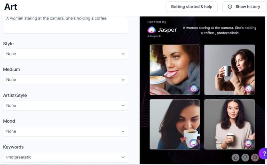Screen dimensions: 267x165
Task: Click the Getting started & help button
Action: (192, 7)
